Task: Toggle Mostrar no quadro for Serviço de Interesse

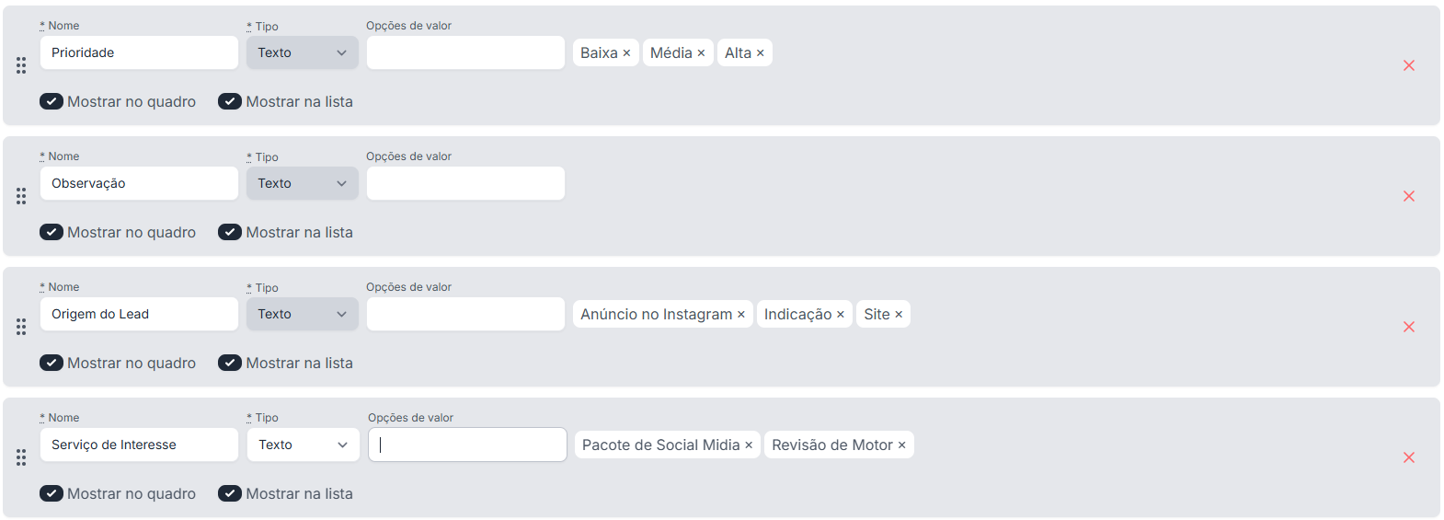Action: [x=52, y=493]
